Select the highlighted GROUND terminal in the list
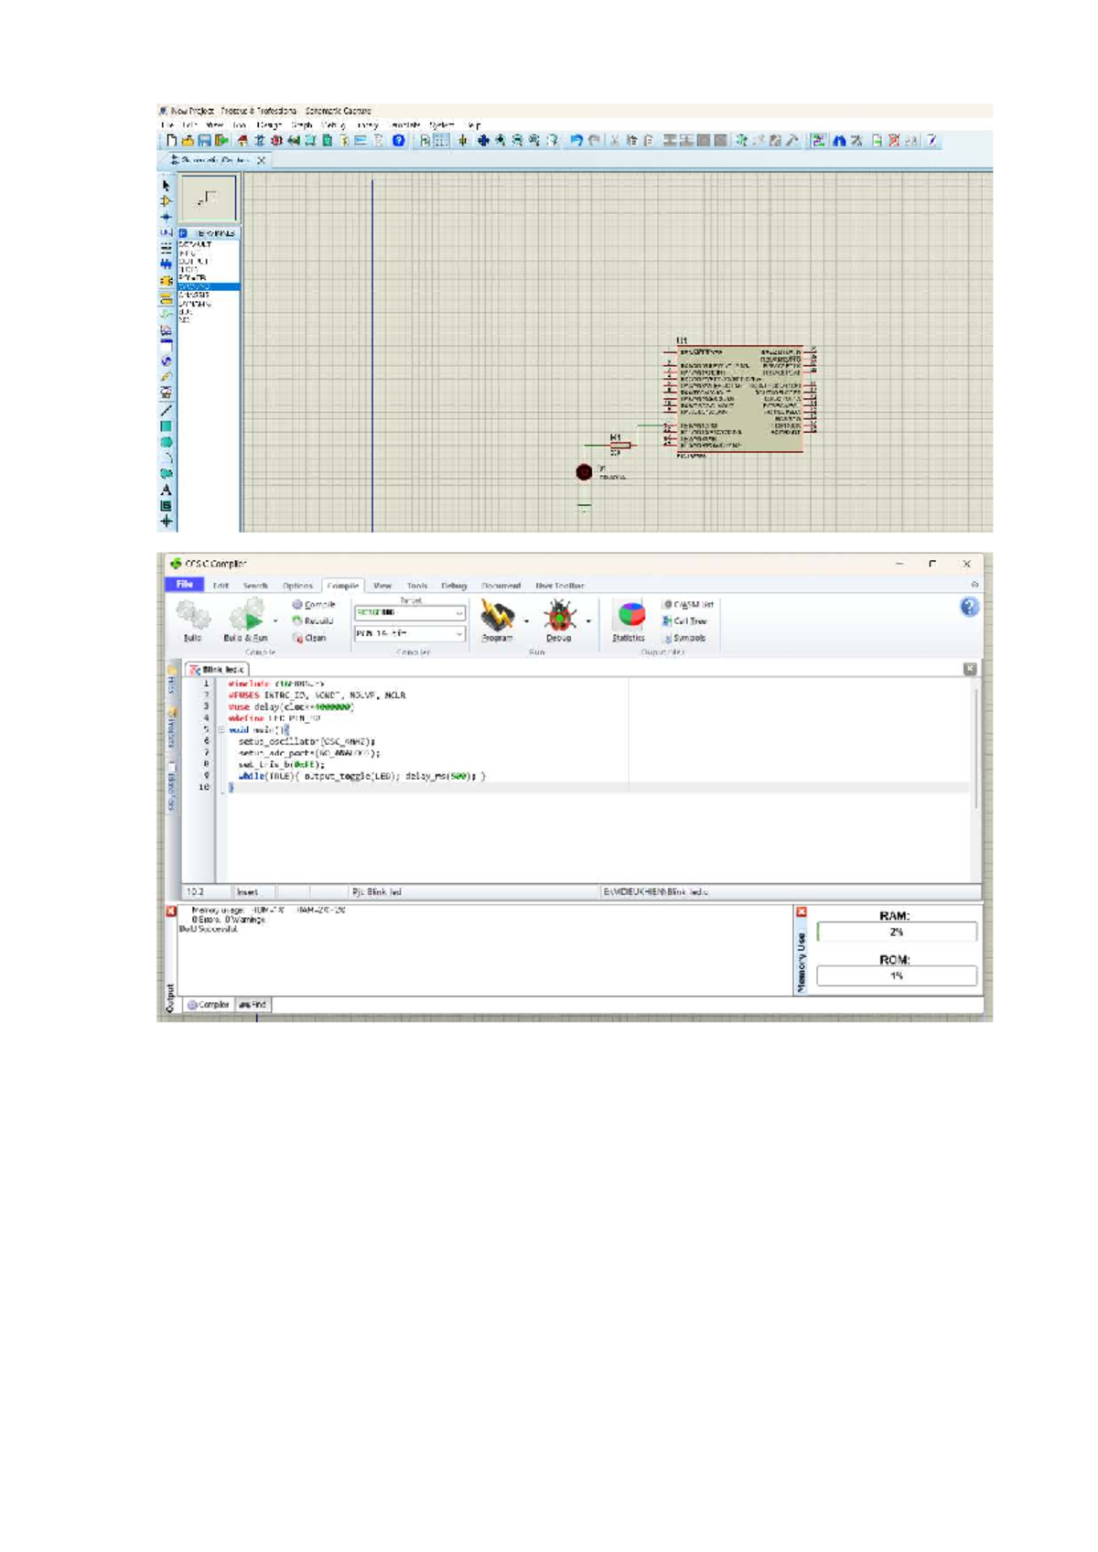The width and height of the screenshot is (1098, 1552). (x=209, y=286)
